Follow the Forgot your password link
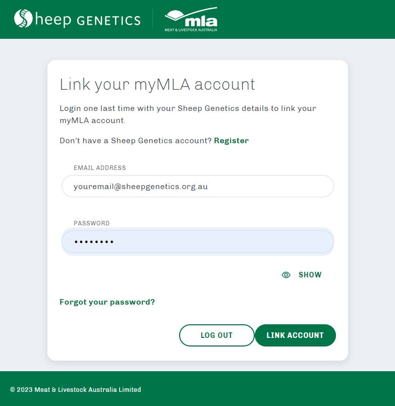Screen dimensions: 395x406 (x=107, y=302)
